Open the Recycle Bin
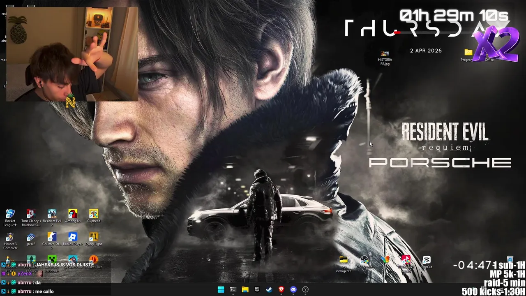This screenshot has width=526, height=296. pyautogui.click(x=510, y=260)
